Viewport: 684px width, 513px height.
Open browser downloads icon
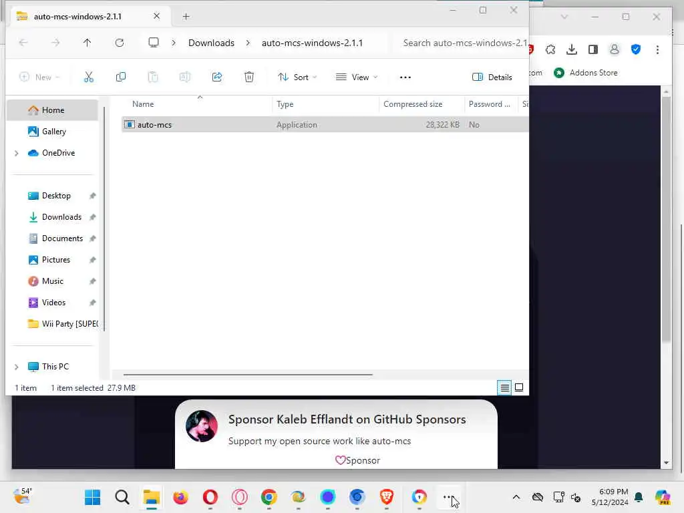click(x=572, y=49)
